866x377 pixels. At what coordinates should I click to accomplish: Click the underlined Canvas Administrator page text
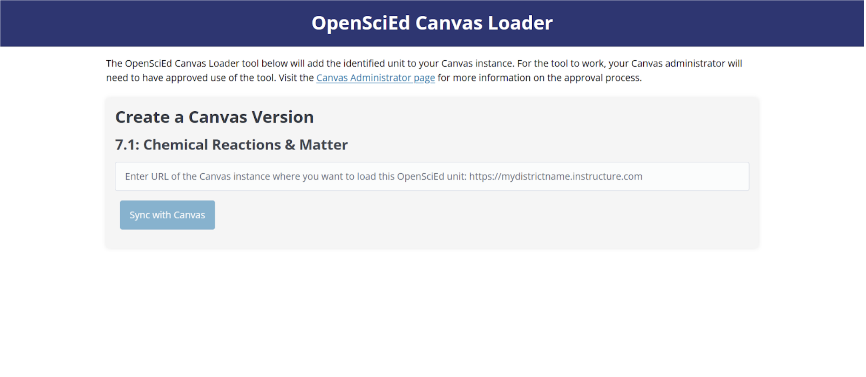pos(375,77)
